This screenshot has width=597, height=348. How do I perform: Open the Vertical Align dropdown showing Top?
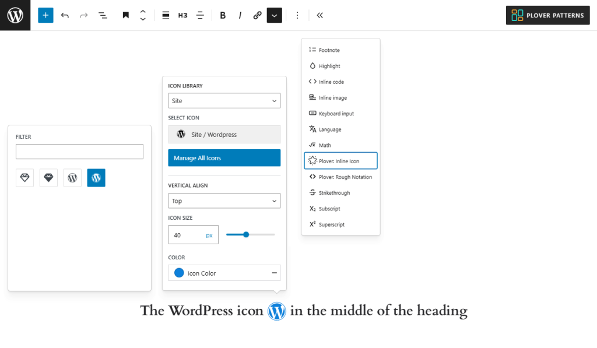tap(224, 201)
